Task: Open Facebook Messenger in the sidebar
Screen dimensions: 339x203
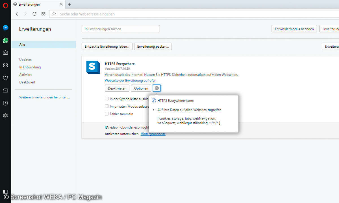Action: tap(5, 28)
